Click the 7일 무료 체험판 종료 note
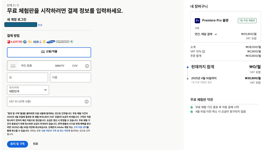The height and width of the screenshot is (150, 273). click(201, 82)
